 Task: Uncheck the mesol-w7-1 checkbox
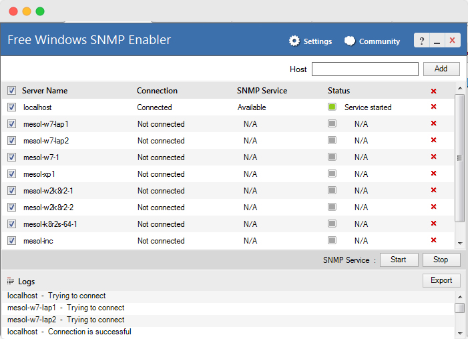11,157
